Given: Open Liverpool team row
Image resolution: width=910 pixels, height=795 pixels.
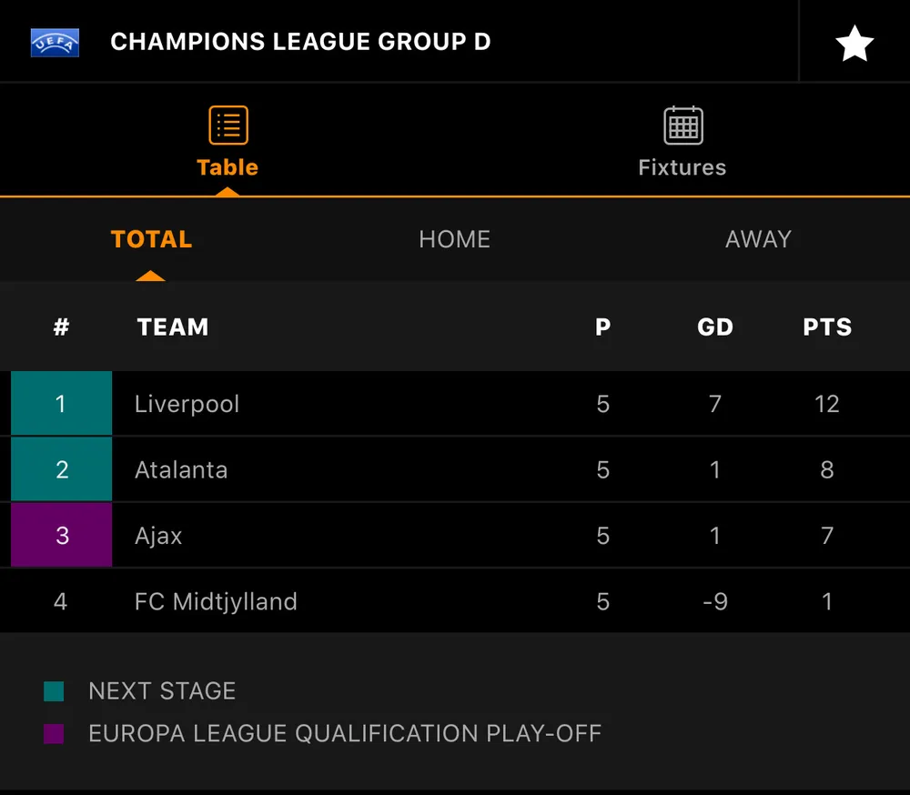Looking at the screenshot, I should (x=187, y=404).
